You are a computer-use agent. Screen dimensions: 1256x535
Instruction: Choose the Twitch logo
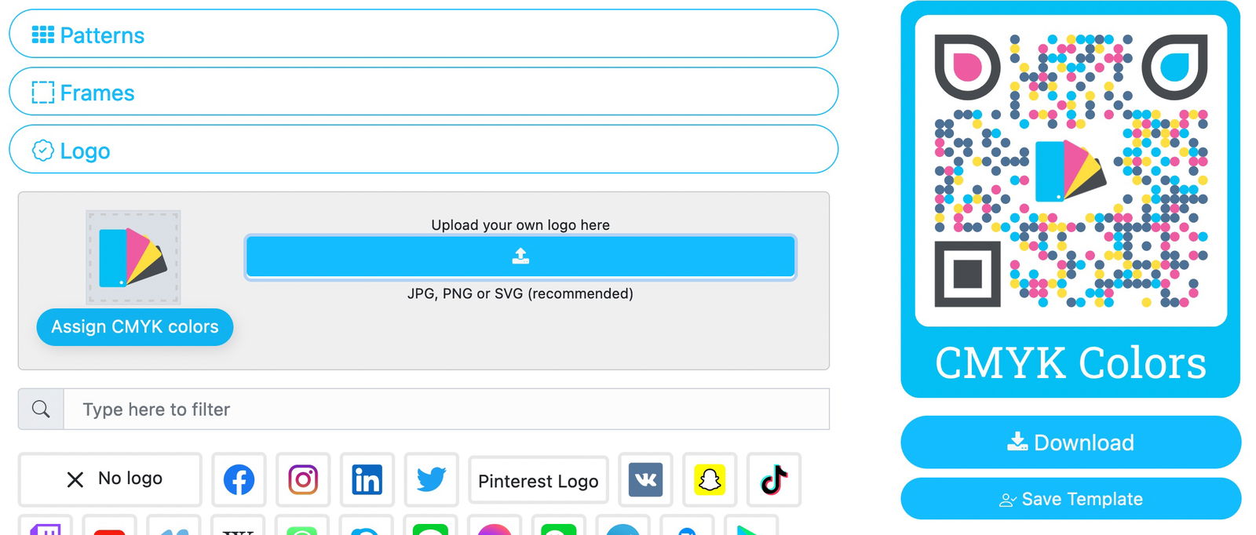(x=46, y=528)
